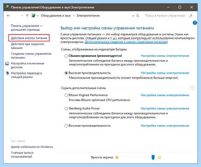This screenshot has height=167, width=201.
Task: Click the display-off settings icon in sidebar
Action: 7,63
